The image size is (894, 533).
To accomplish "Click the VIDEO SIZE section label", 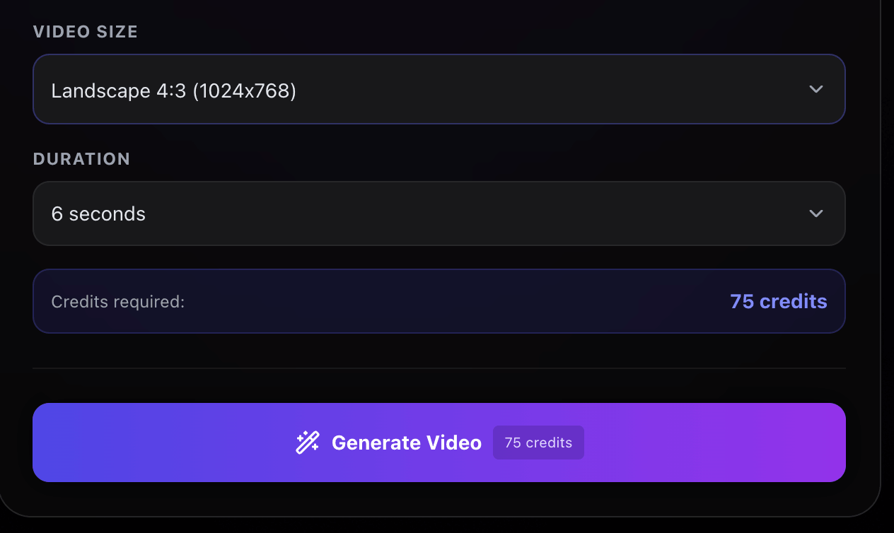I will coord(85,31).
